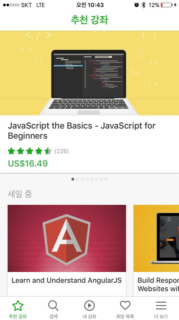Tap the alarm clock status icon
The image size is (179, 320).
pos(136,5)
